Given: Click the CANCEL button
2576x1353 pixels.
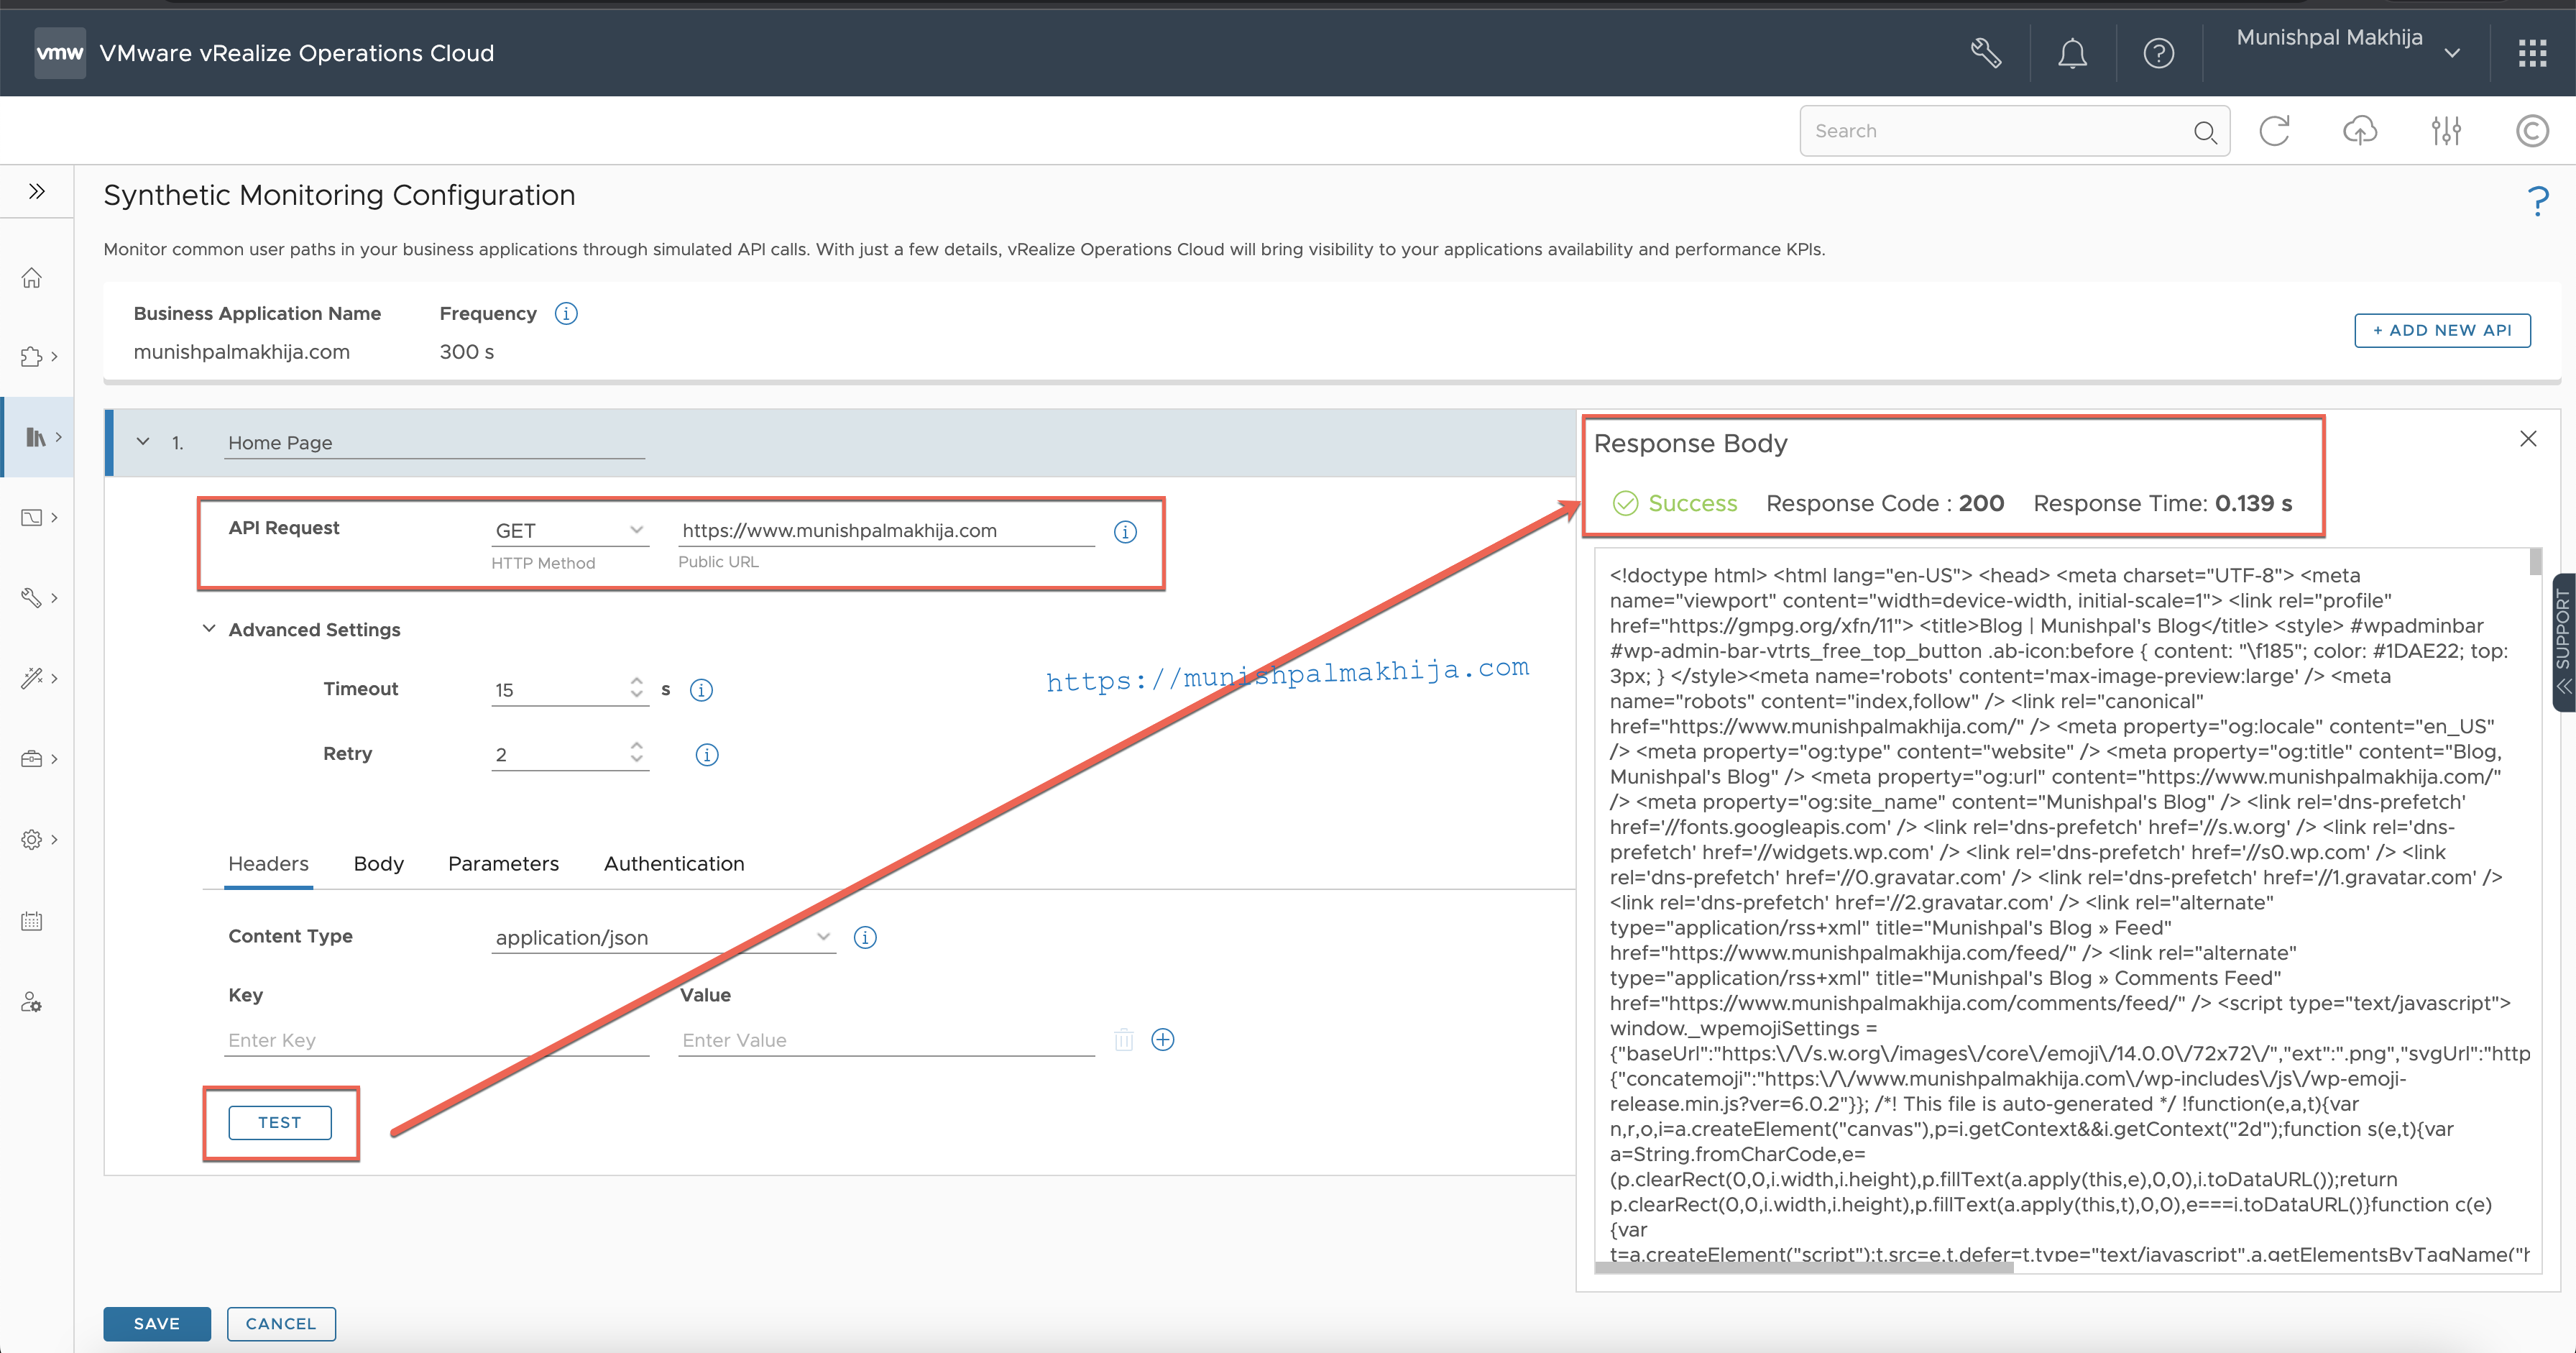Looking at the screenshot, I should 281,1324.
